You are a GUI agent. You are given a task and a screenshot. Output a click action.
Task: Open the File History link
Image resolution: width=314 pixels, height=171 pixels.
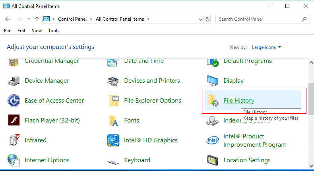coord(239,101)
